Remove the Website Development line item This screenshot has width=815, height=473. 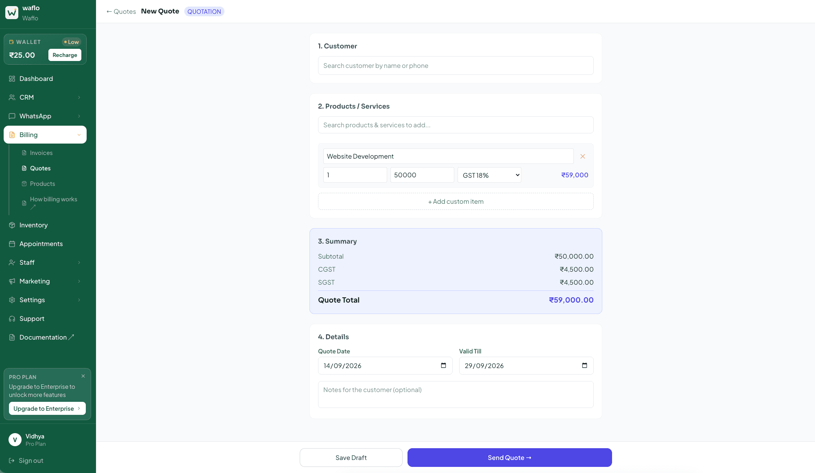pos(583,156)
